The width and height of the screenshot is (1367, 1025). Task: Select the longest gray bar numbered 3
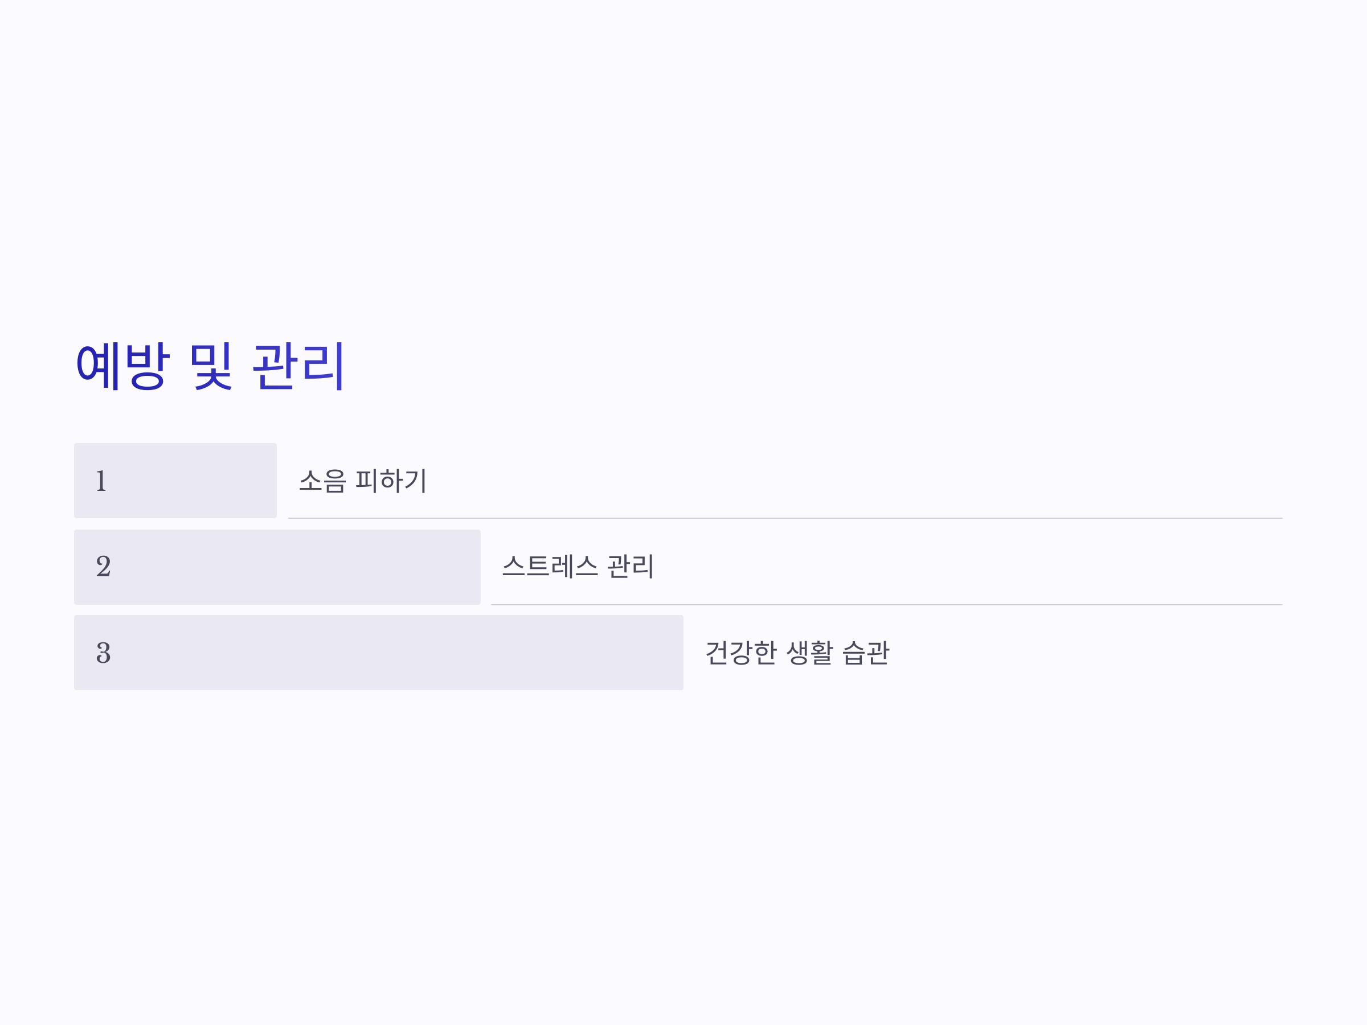tap(379, 653)
